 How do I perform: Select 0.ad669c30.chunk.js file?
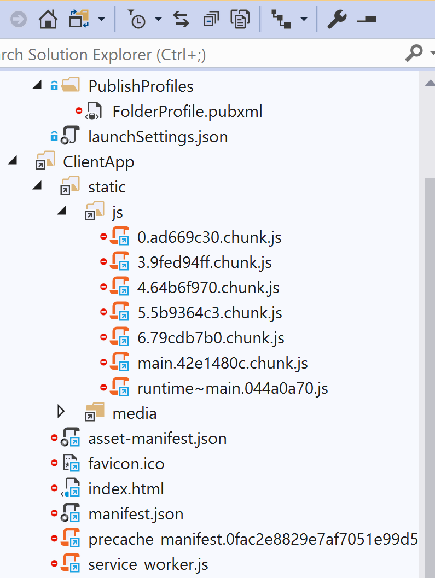210,237
